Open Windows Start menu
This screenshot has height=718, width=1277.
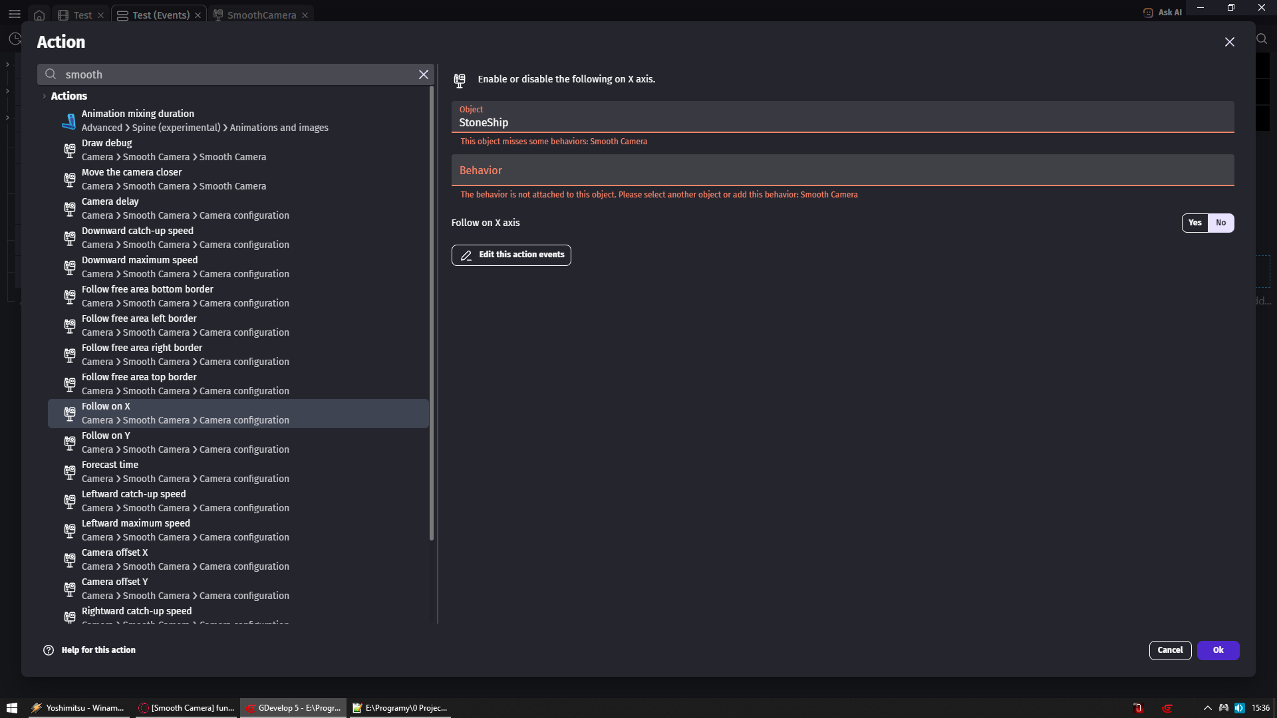pos(12,708)
